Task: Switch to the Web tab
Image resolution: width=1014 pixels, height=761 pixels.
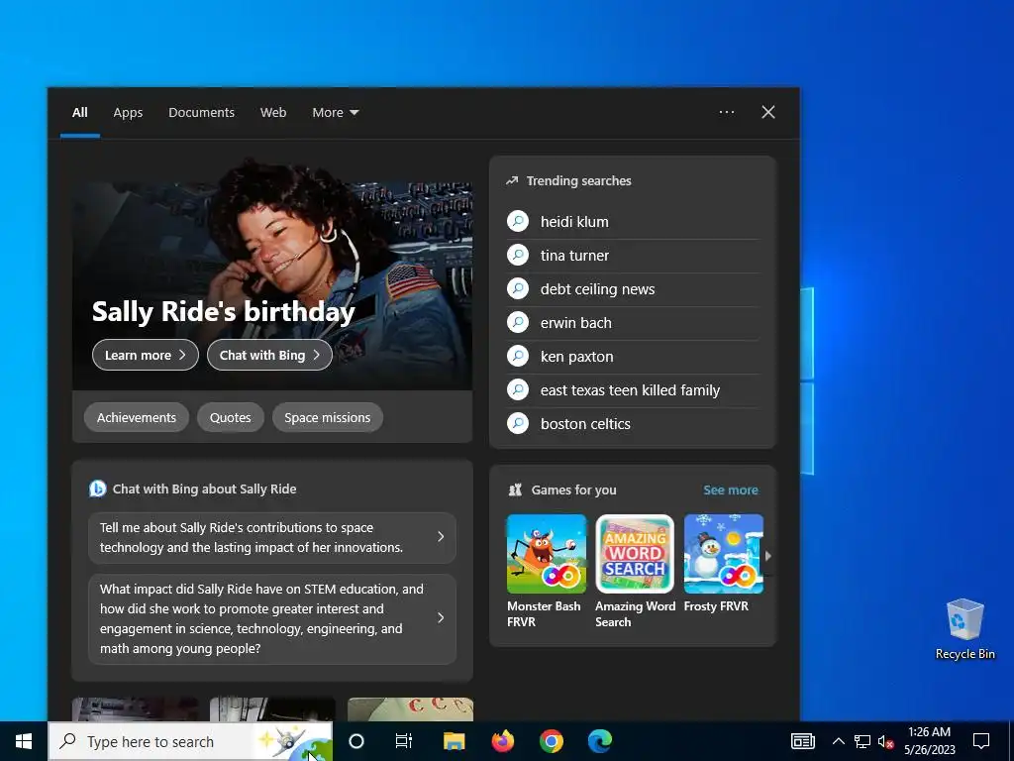Action: [273, 113]
